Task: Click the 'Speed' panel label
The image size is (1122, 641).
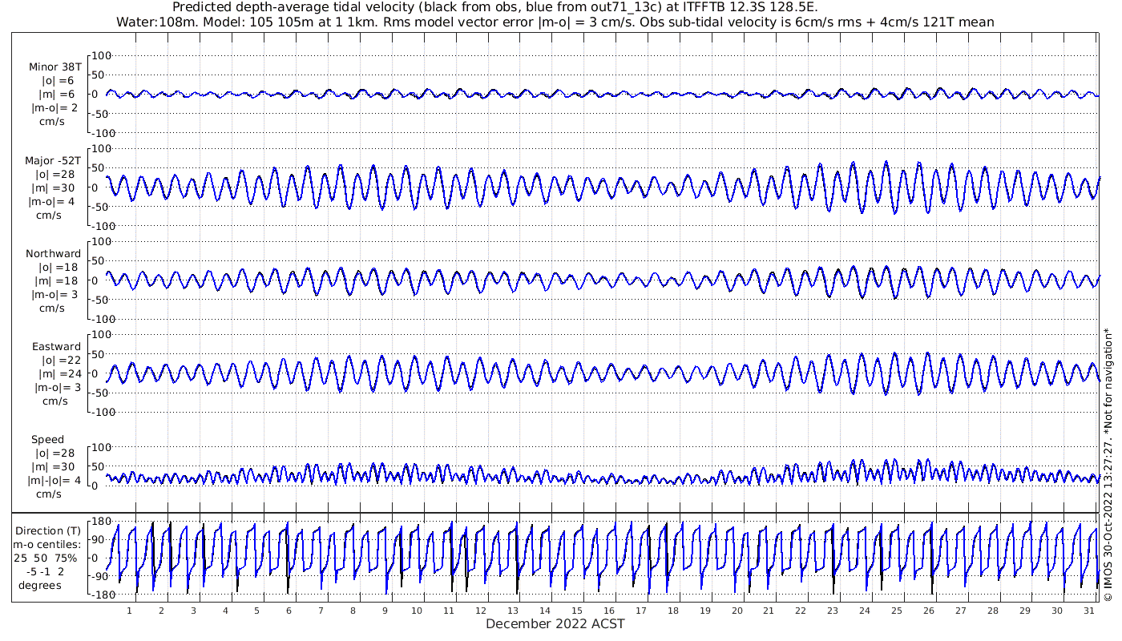Action: click(48, 440)
